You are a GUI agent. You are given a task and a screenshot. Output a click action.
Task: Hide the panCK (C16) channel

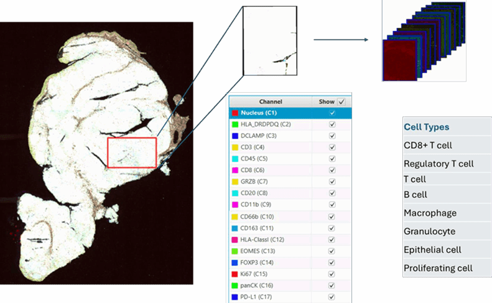[x=332, y=286]
